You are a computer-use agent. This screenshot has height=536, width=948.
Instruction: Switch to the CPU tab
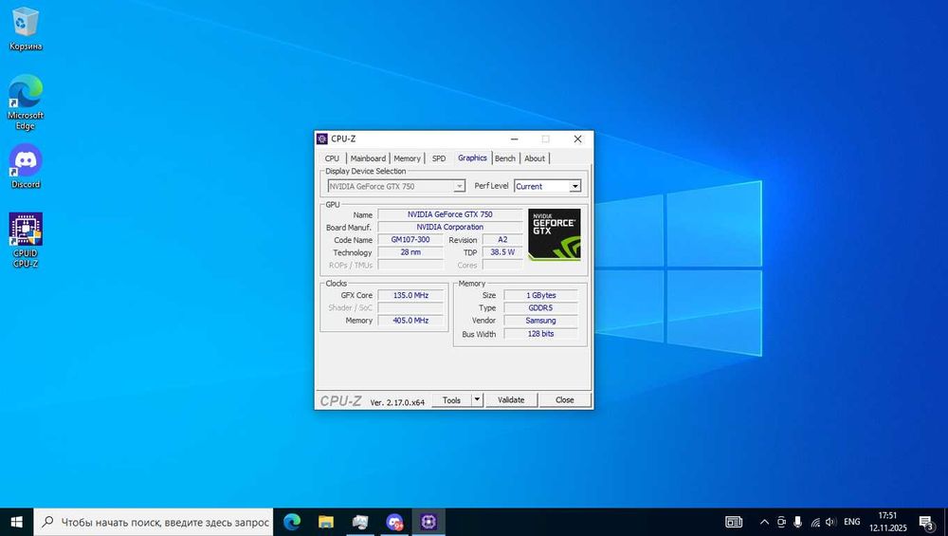point(332,158)
